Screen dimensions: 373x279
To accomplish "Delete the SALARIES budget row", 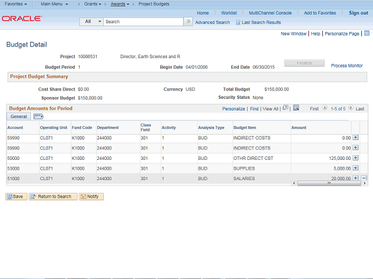I will coord(364,178).
